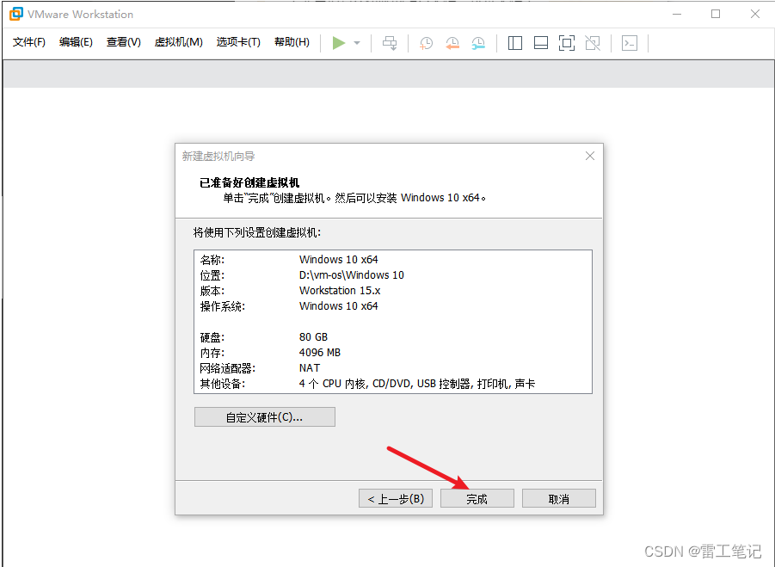The height and width of the screenshot is (567, 775).
Task: Open the 文件(F) menu
Action: click(29, 42)
